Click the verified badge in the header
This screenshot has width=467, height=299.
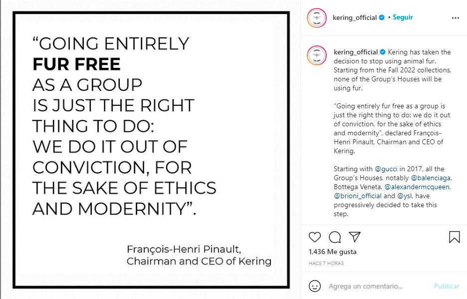382,17
